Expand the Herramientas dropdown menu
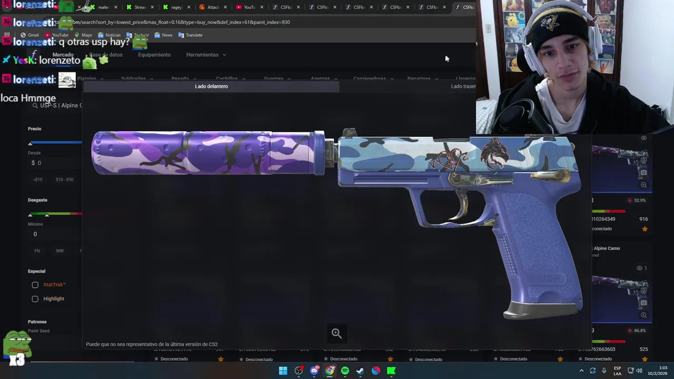 click(206, 55)
